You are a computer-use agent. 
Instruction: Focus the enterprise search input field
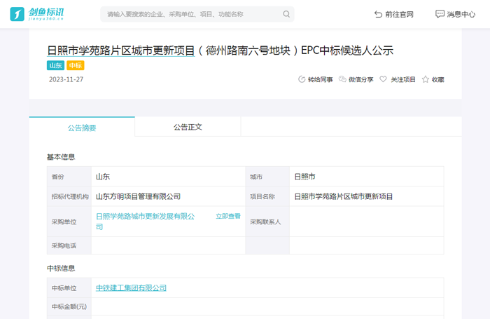(x=197, y=14)
